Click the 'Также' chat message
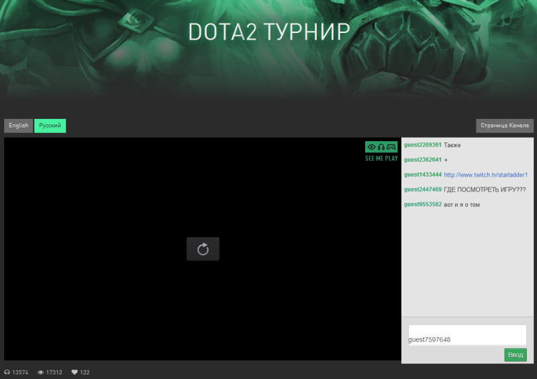This screenshot has height=379, width=537. 452,145
